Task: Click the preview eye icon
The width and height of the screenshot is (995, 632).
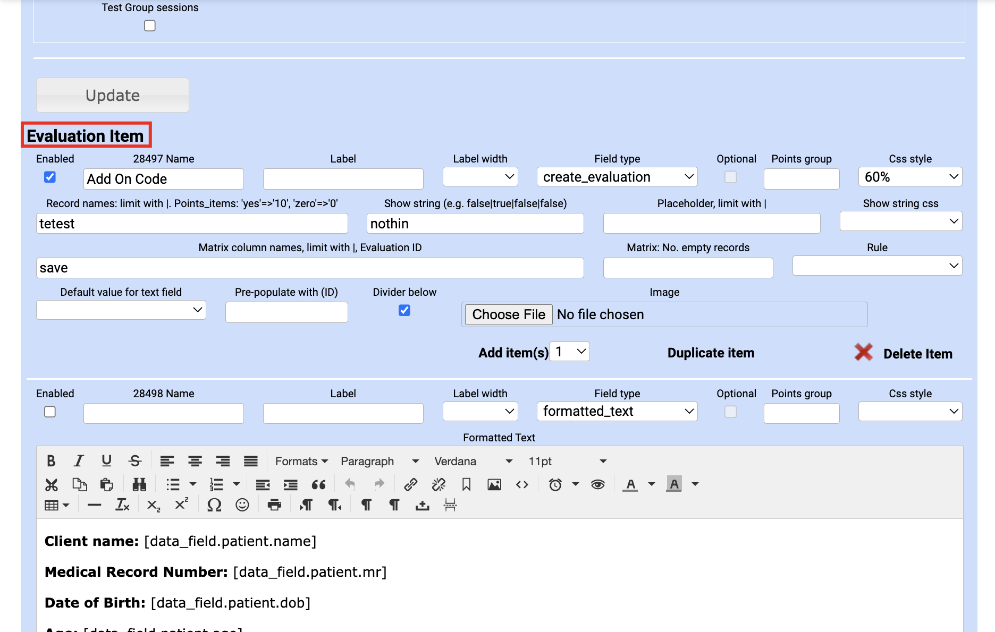Action: coord(597,484)
